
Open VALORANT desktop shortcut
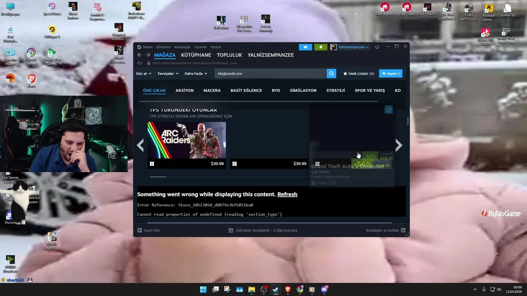coord(427,9)
